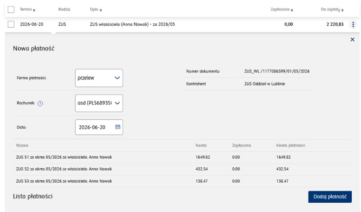The height and width of the screenshot is (212, 361).
Task: Click the Nowa płatność heading
Action: point(34,49)
